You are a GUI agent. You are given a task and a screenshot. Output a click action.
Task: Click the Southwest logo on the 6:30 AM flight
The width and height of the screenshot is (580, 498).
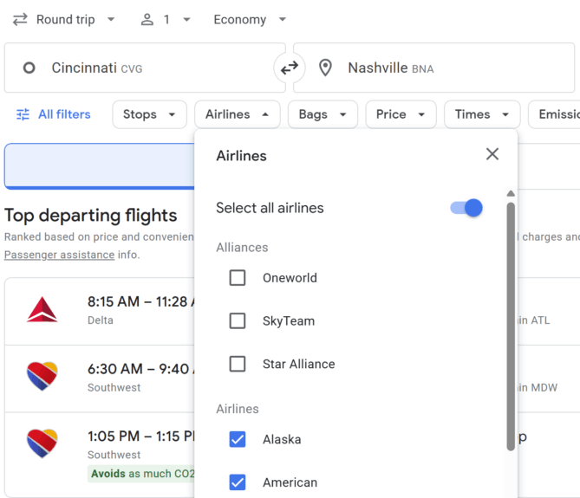coord(42,376)
